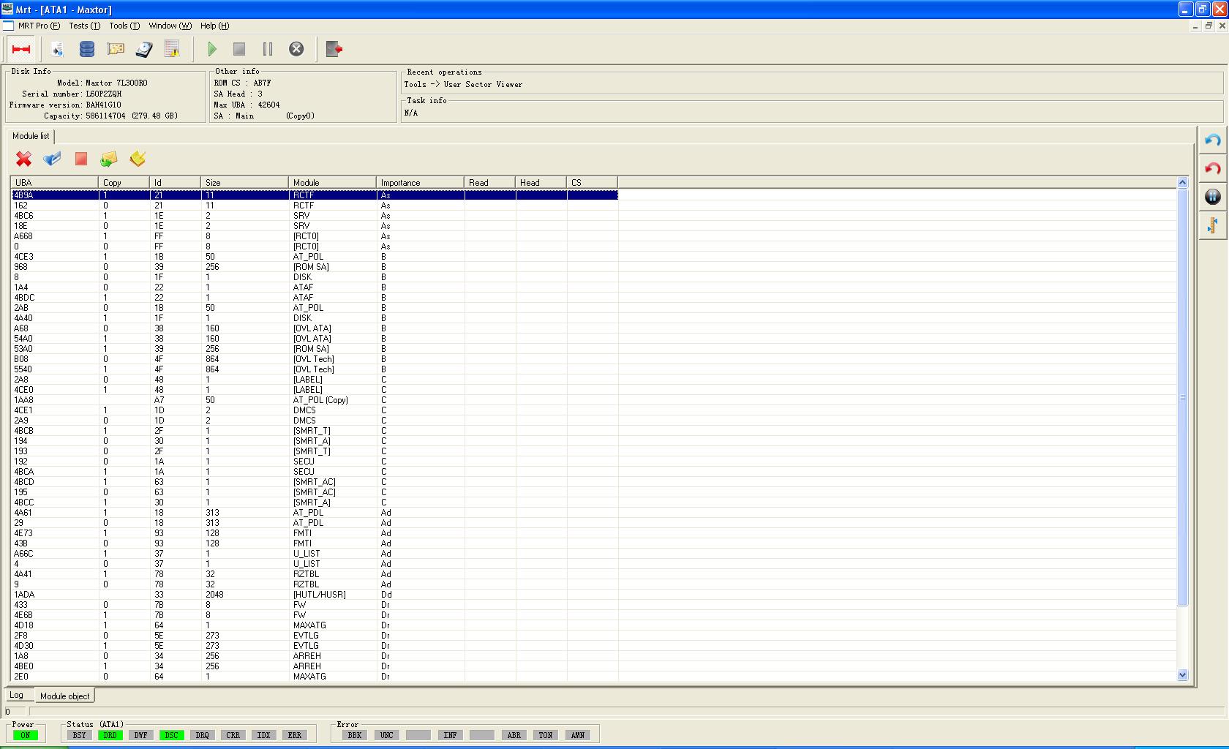Open the blue database stack tool
Viewport: 1229px width, 749px height.
click(x=86, y=49)
